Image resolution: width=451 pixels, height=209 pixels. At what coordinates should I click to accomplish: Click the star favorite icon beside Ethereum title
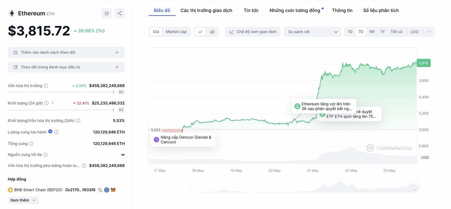click(106, 13)
